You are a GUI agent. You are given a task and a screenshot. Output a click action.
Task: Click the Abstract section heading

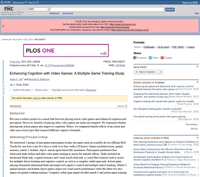[15, 106]
